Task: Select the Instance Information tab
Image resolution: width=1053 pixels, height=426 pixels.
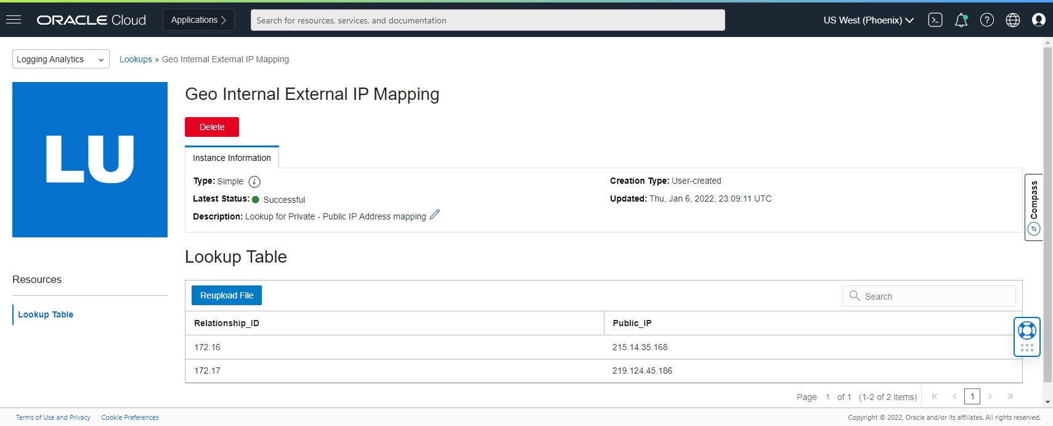Action: click(232, 158)
